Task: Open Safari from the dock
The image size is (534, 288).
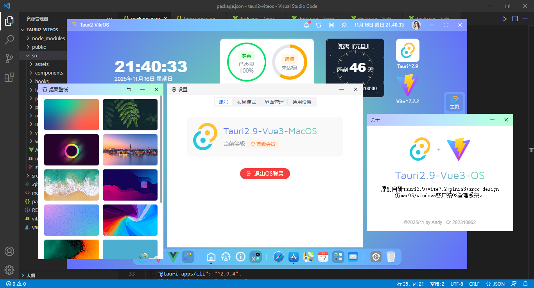Action: (x=278, y=257)
